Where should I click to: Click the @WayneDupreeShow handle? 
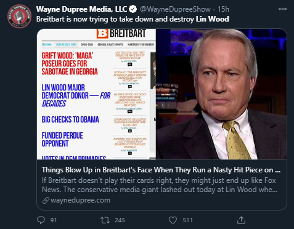point(175,9)
